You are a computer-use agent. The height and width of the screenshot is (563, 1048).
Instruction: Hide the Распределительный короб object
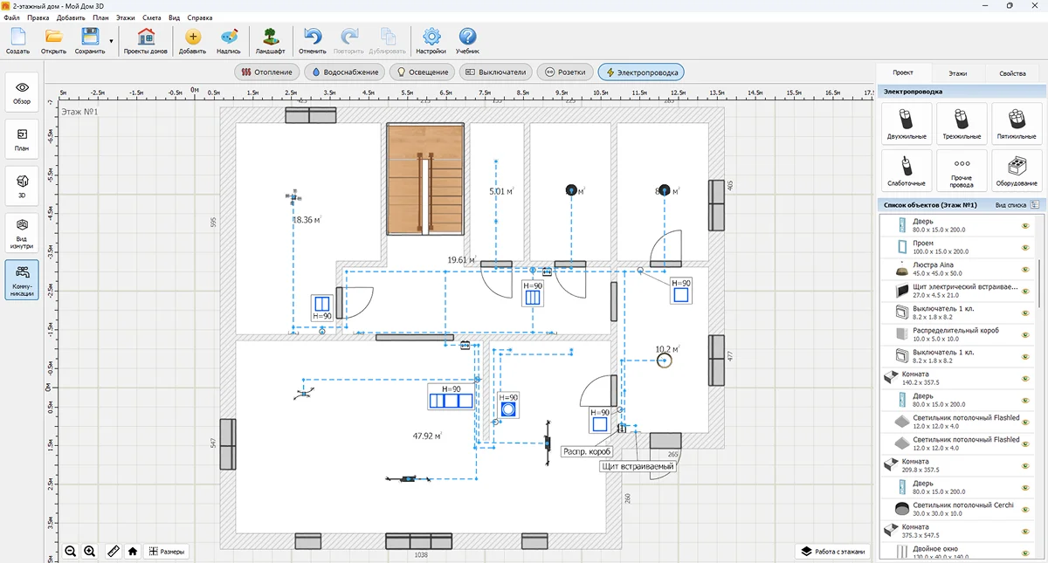(1026, 334)
